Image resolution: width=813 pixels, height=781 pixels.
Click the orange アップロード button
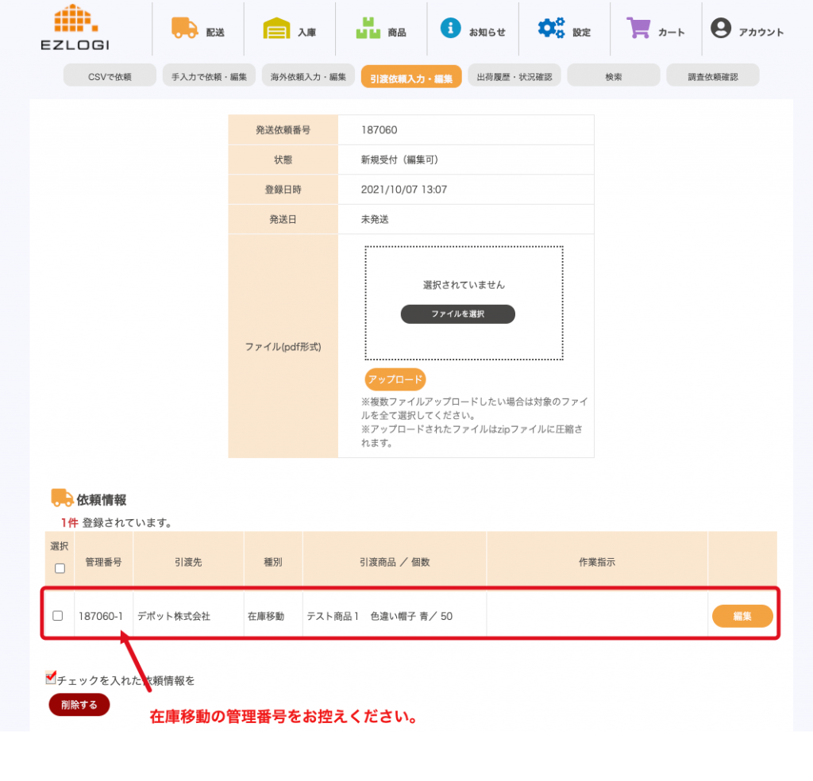pyautogui.click(x=395, y=379)
